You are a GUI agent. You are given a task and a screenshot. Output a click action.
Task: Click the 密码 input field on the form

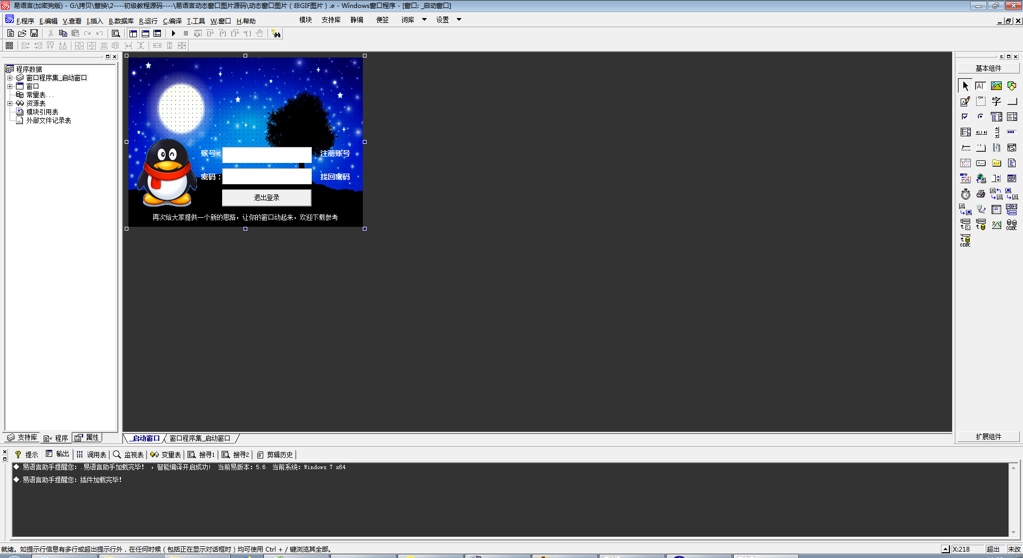266,176
